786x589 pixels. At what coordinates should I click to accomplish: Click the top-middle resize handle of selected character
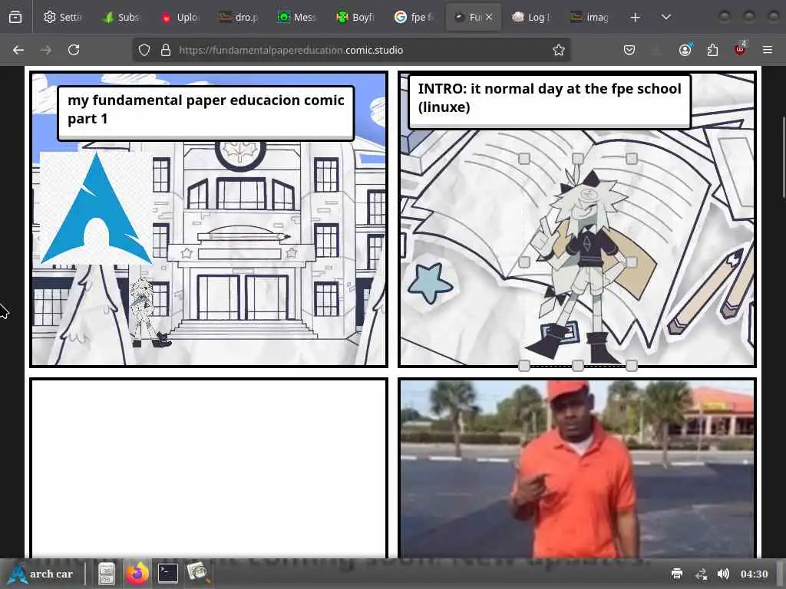(577, 159)
